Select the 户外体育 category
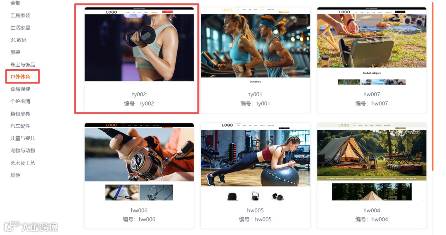The width and height of the screenshot is (446, 235). point(20,77)
